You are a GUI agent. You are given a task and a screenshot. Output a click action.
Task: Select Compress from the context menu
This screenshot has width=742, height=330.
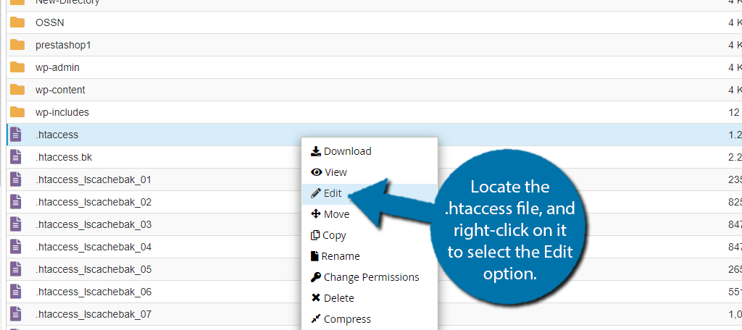pos(369,319)
